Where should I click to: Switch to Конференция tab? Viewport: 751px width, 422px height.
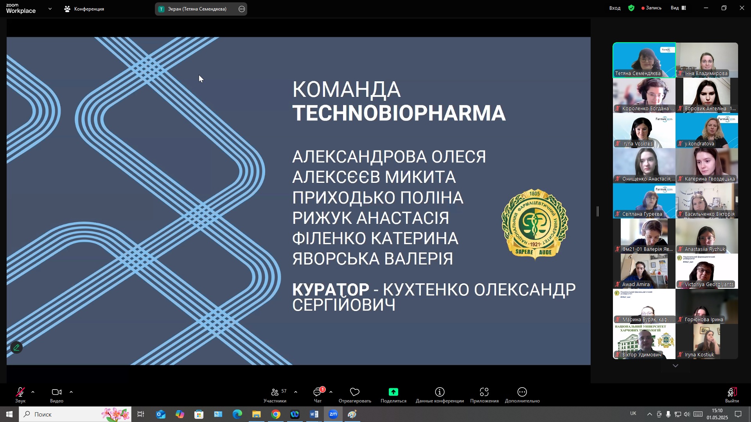coord(84,9)
